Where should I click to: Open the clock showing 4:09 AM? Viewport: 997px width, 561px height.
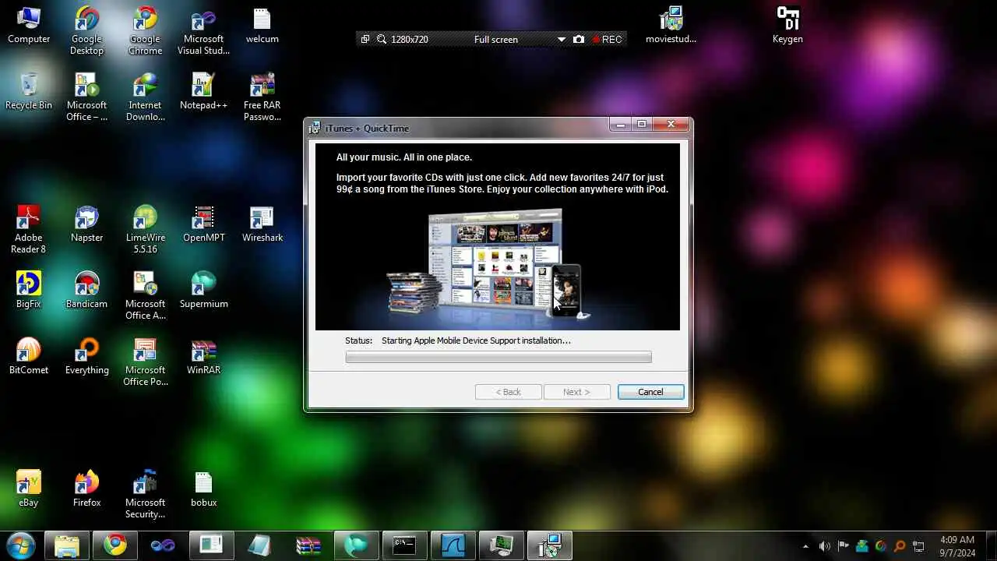click(956, 545)
